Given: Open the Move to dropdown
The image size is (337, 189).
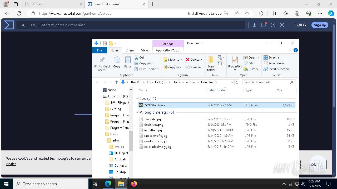Looking at the screenshot, I should click(x=173, y=60).
